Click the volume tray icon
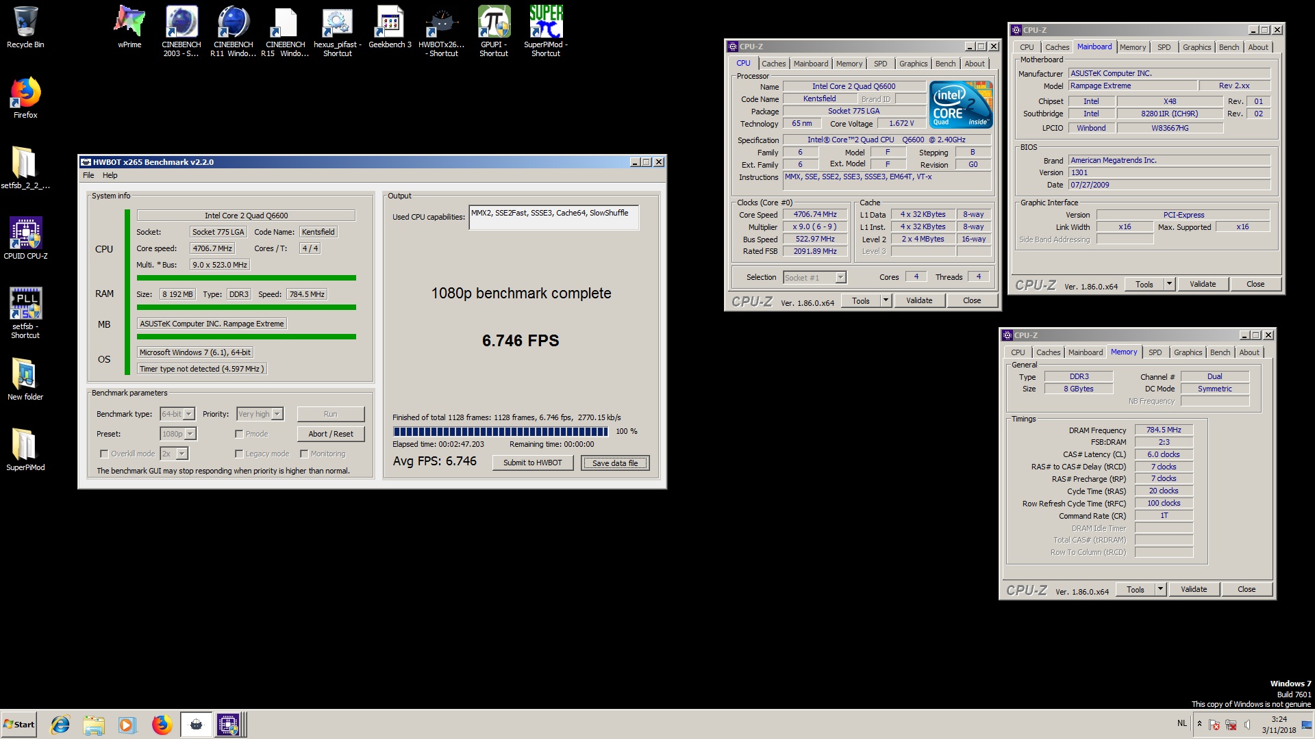The width and height of the screenshot is (1315, 739). 1247,725
